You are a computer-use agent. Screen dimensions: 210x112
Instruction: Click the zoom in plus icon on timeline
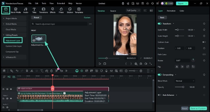[x=141, y=71]
